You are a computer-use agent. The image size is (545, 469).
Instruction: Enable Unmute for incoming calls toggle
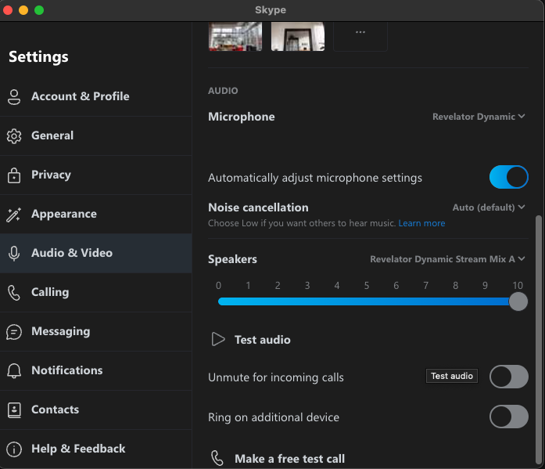pyautogui.click(x=509, y=377)
